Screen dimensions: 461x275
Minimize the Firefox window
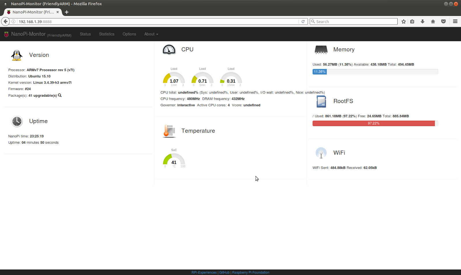click(x=446, y=4)
